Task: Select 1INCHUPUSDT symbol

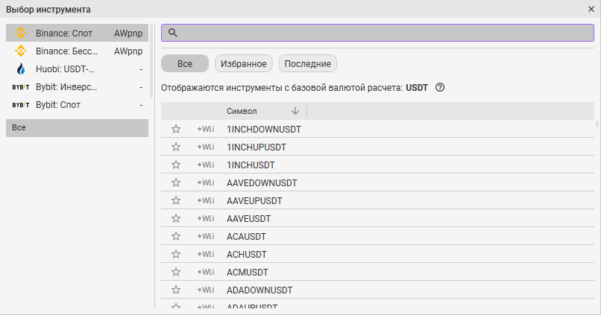Action: [x=257, y=147]
